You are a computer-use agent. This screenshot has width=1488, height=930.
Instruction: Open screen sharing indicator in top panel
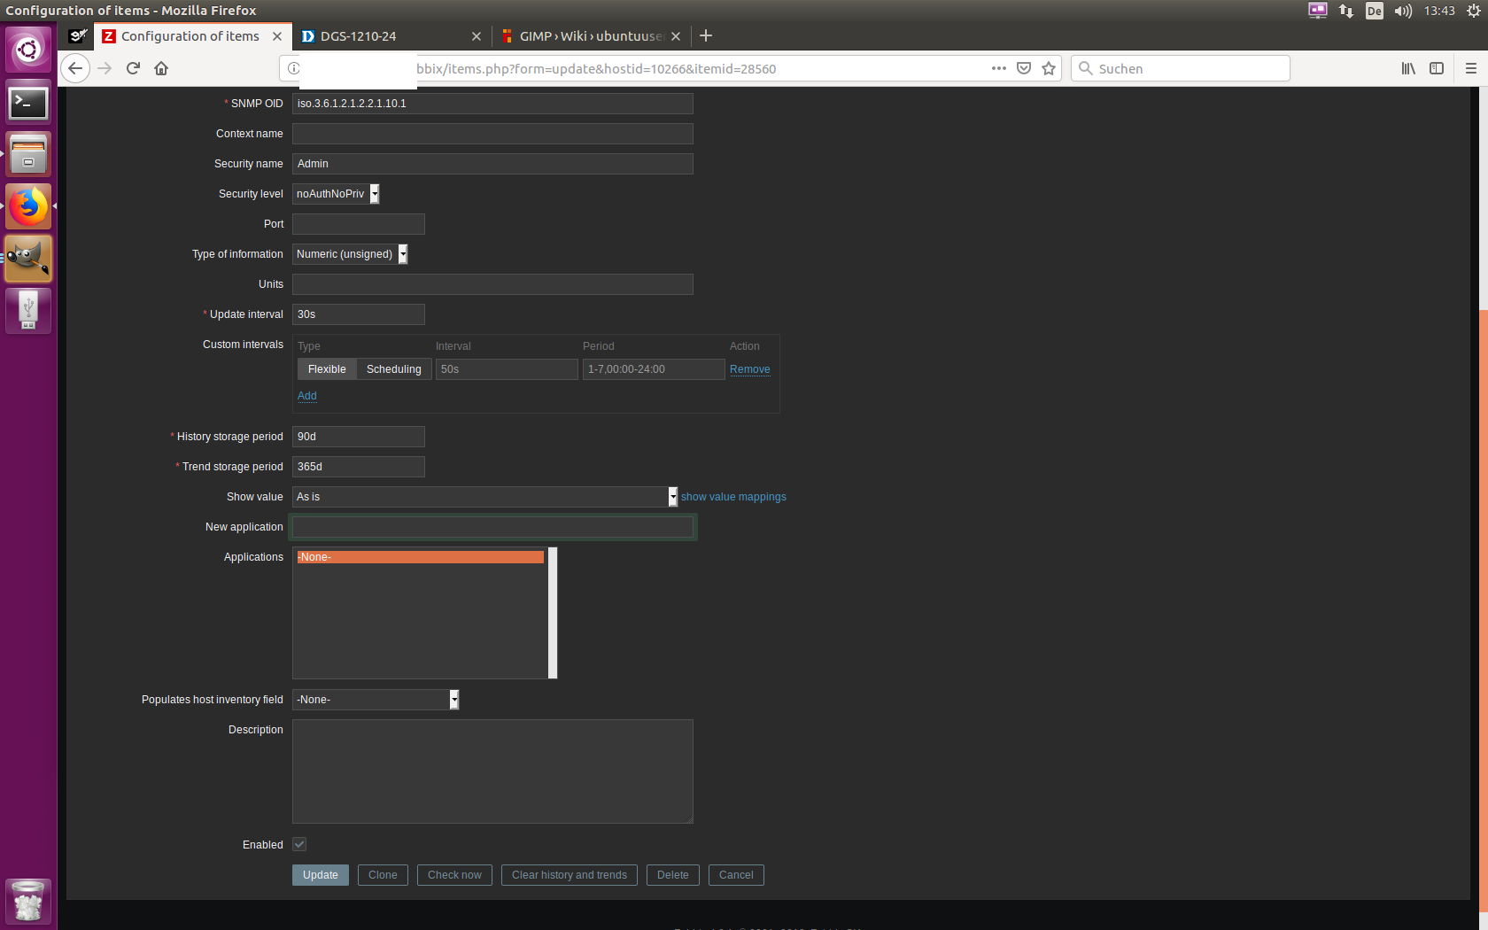[x=1318, y=11]
